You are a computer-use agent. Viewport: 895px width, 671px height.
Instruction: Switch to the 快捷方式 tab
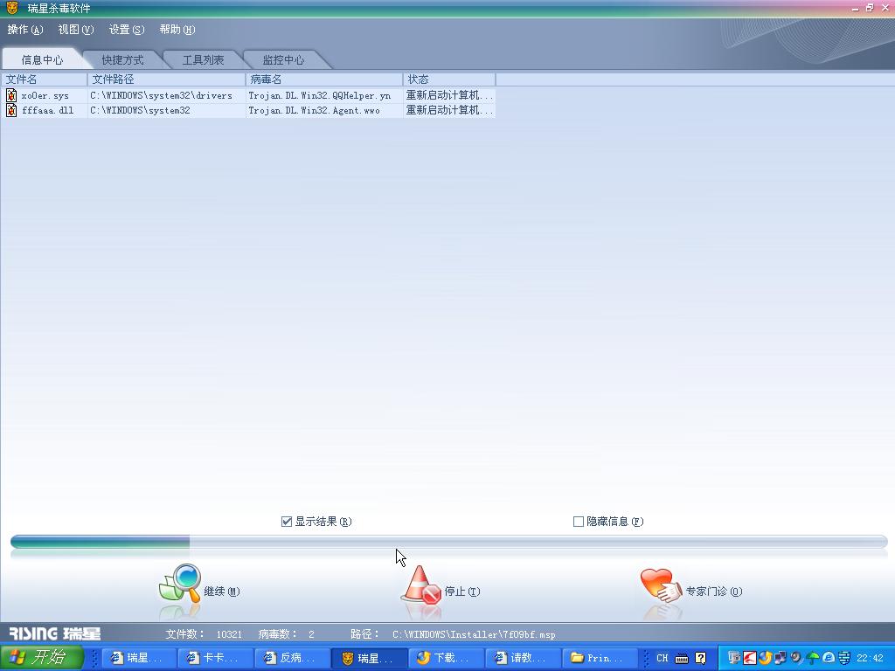122,60
